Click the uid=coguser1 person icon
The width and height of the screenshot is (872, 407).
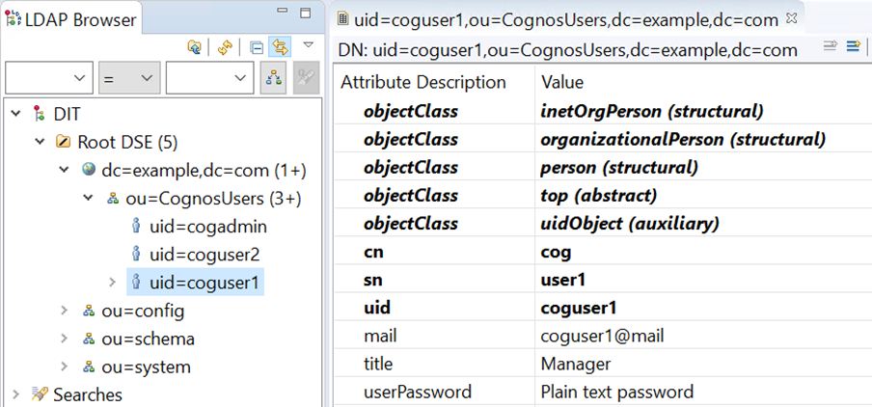(136, 283)
